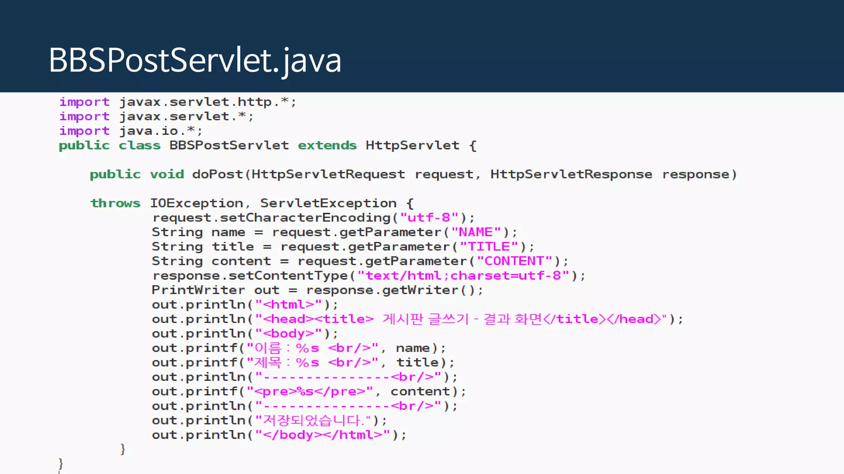Click the String name = request.getParameter line
Image resolution: width=844 pixels, height=474 pixels.
point(335,232)
